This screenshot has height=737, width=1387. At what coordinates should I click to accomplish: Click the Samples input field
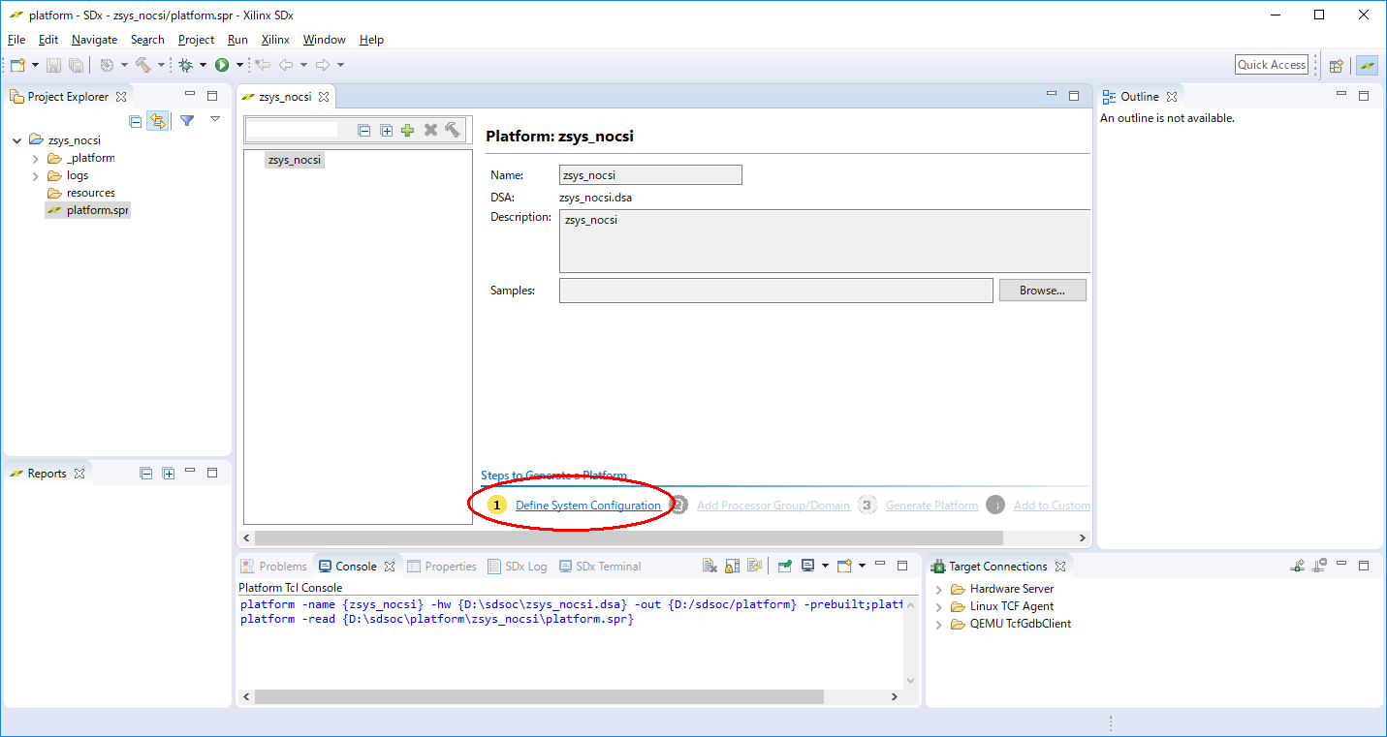pos(775,291)
